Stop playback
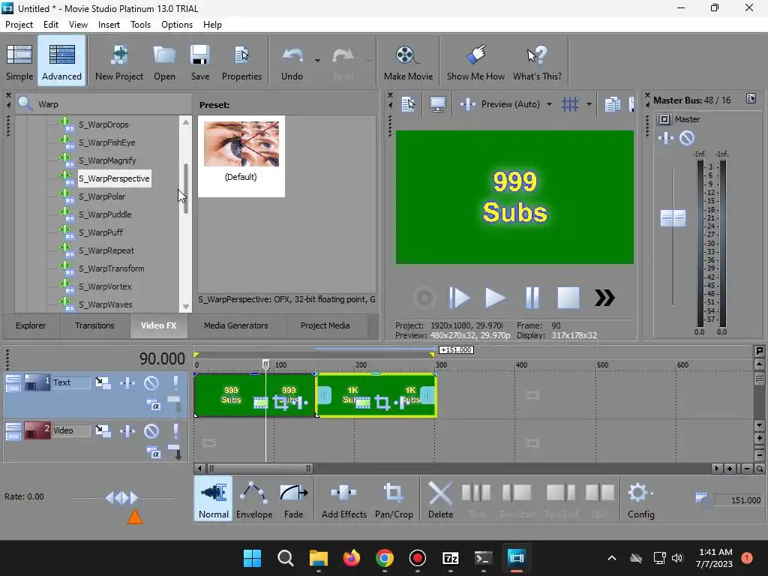This screenshot has height=576, width=768. 568,297
